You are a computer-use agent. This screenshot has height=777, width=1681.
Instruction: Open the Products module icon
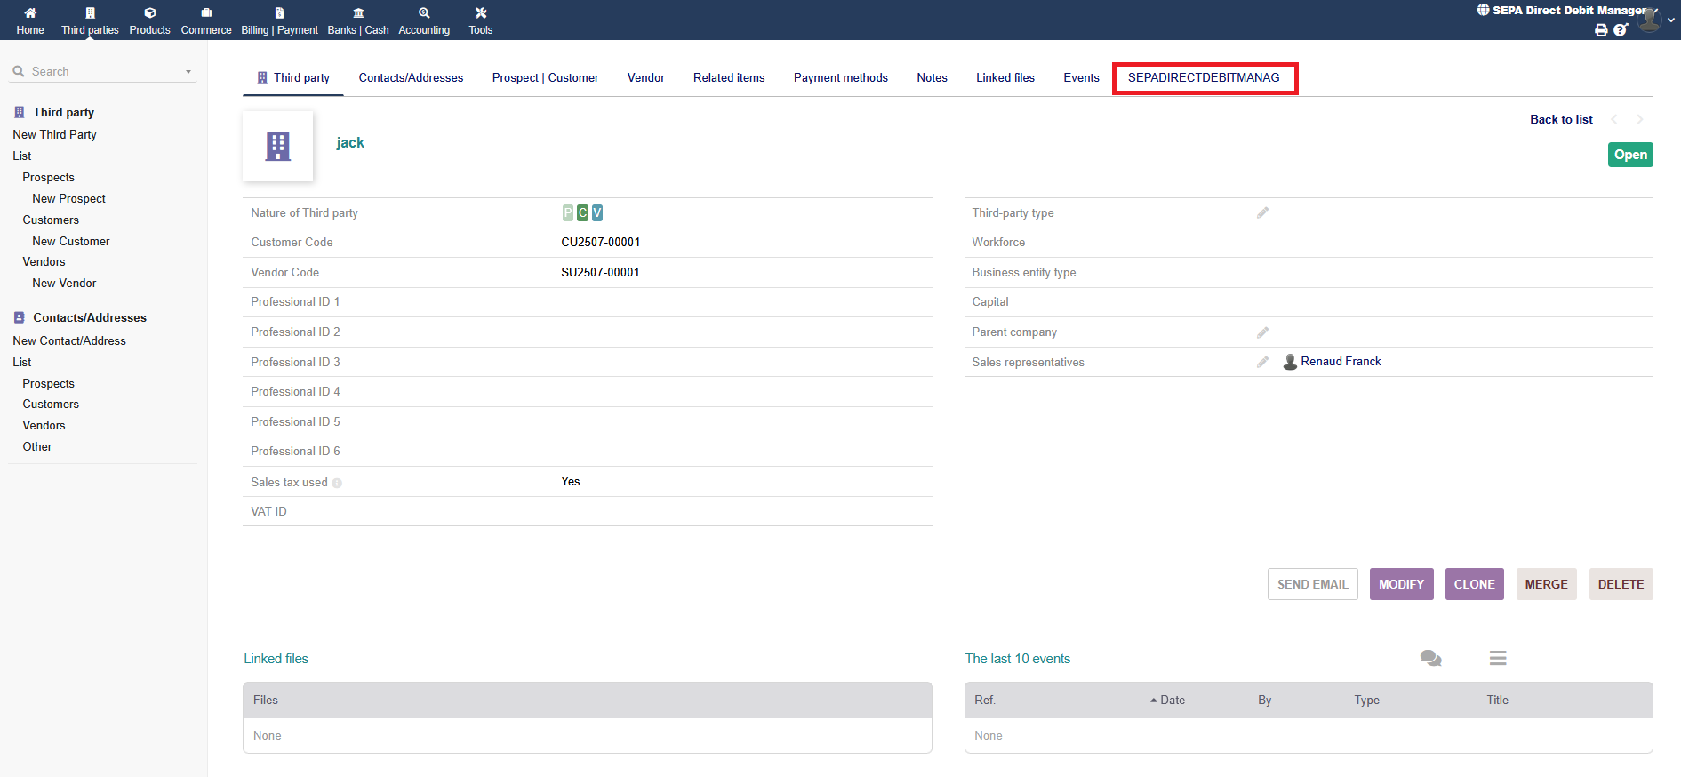pyautogui.click(x=149, y=13)
